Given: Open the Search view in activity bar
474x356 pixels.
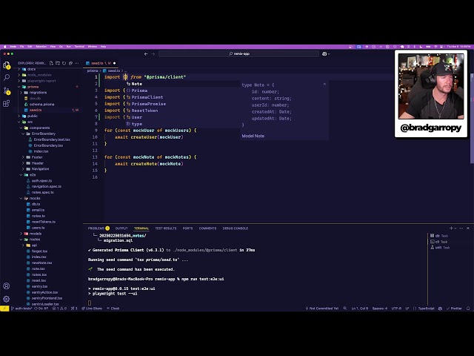Looking at the screenshot, I should pos(7,77).
